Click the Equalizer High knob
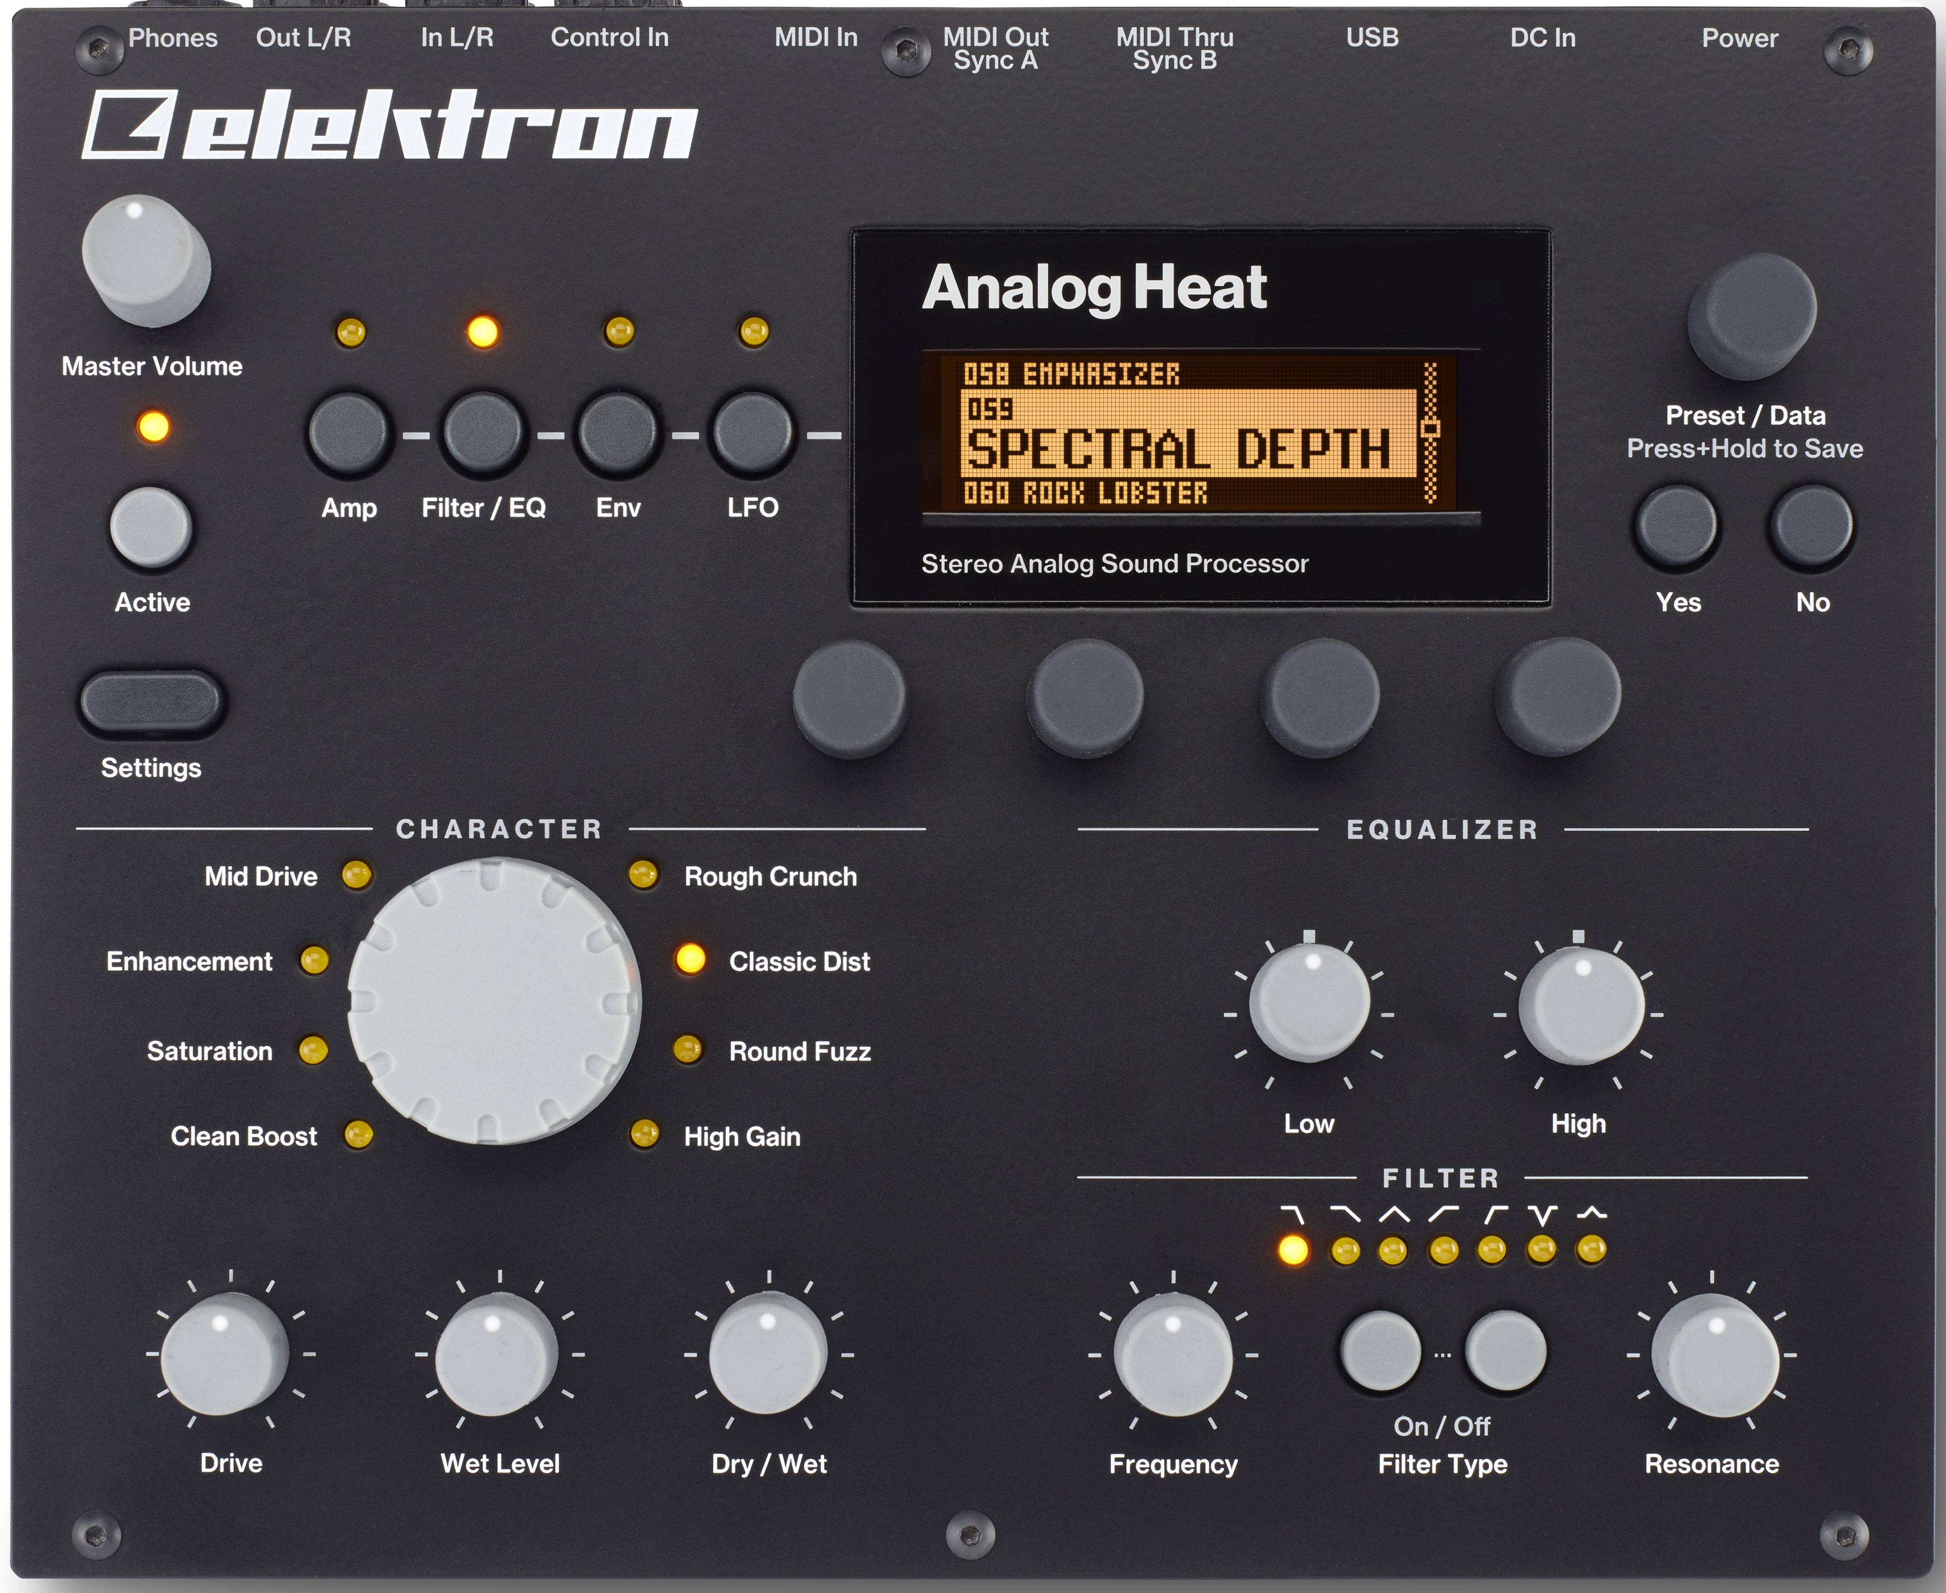1946x1593 pixels. click(1582, 1006)
